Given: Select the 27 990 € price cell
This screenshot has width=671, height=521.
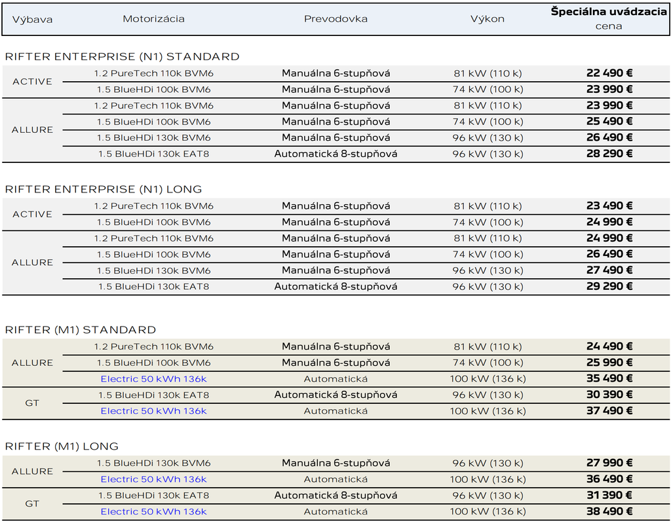Looking at the screenshot, I should pos(609,463).
